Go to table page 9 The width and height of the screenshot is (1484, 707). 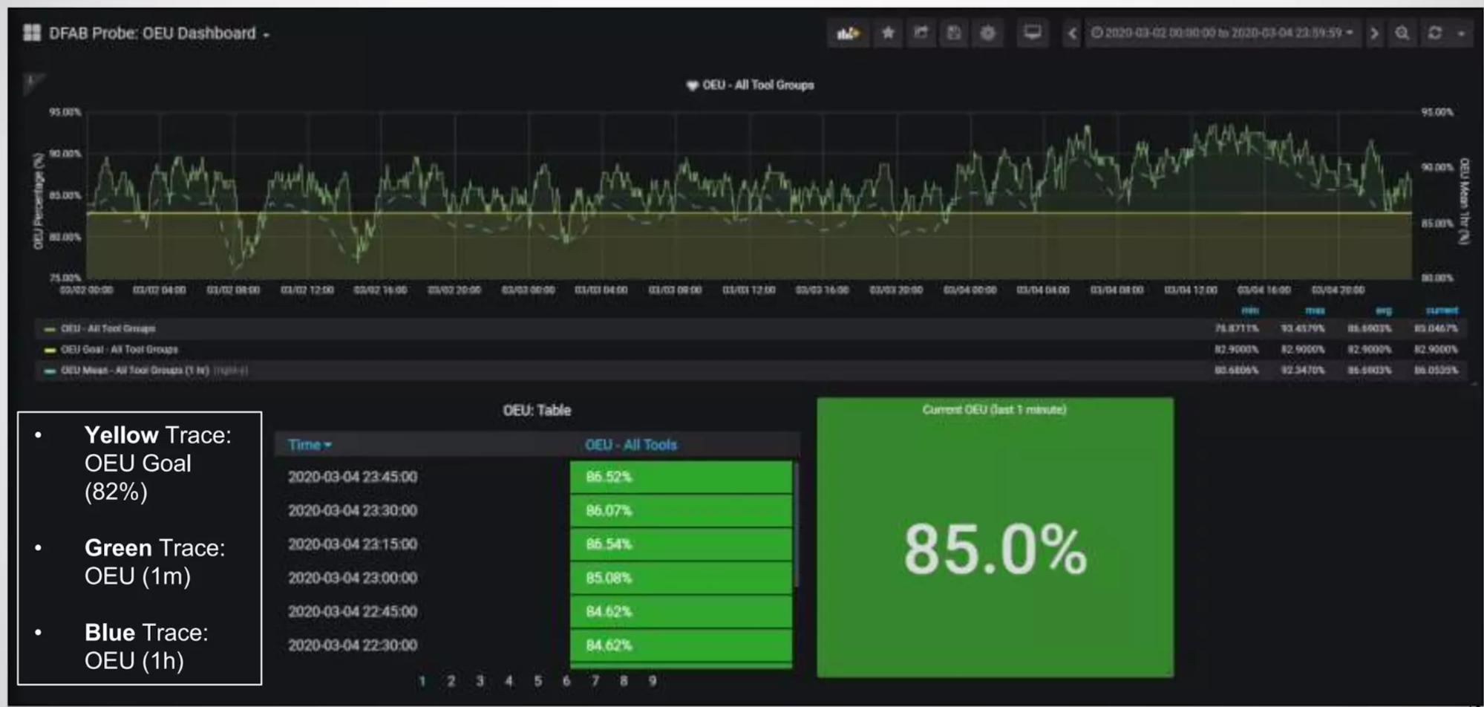pos(653,681)
